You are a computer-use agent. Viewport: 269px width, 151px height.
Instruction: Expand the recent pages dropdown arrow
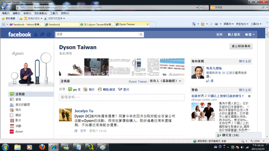click(x=13, y=8)
